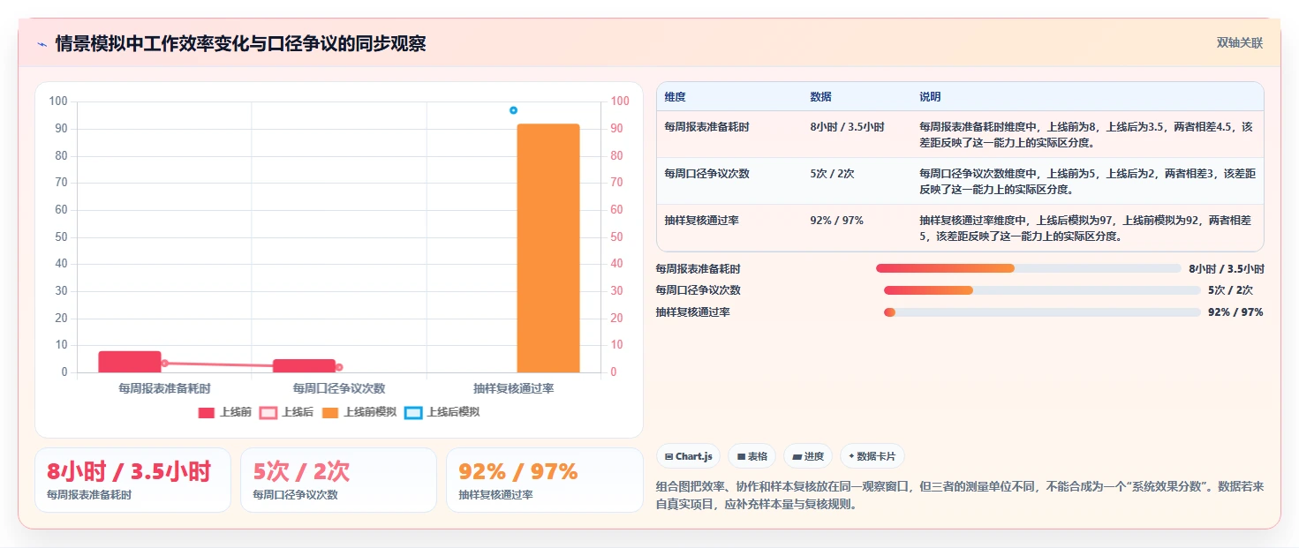Open the 8小时 / 3.5小时 data card
This screenshot has height=548, width=1299.
click(132, 480)
